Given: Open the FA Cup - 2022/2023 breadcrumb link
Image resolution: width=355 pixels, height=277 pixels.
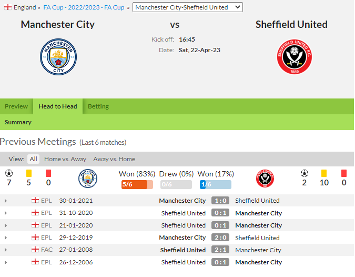Looking at the screenshot, I should point(84,7).
